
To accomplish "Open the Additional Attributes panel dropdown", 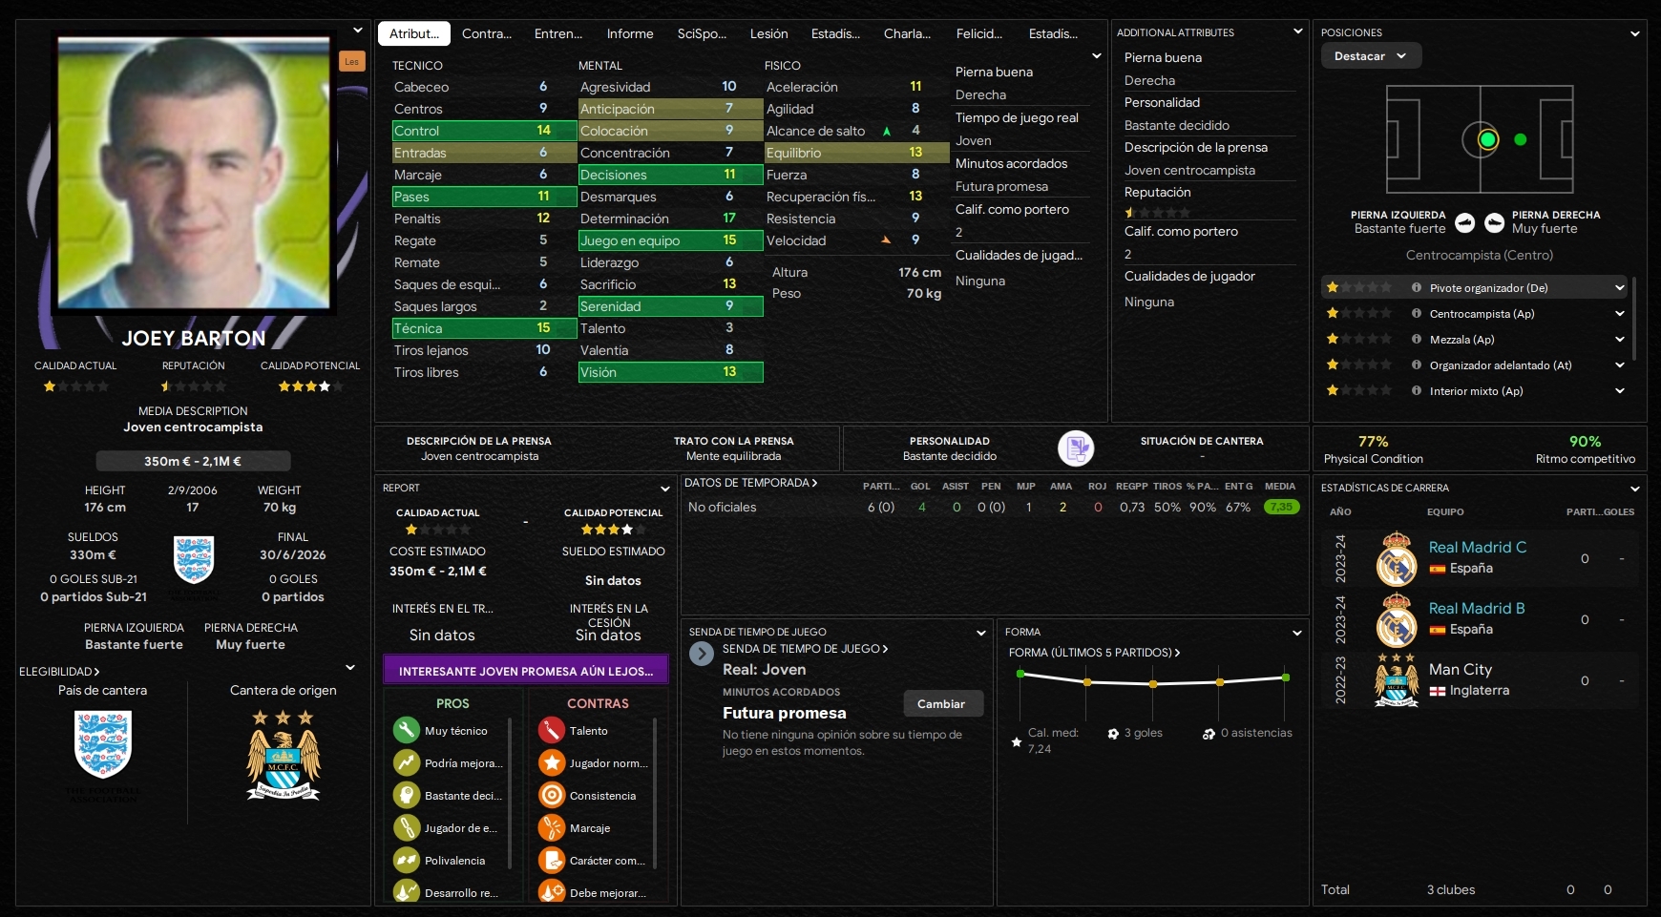I will point(1298,31).
